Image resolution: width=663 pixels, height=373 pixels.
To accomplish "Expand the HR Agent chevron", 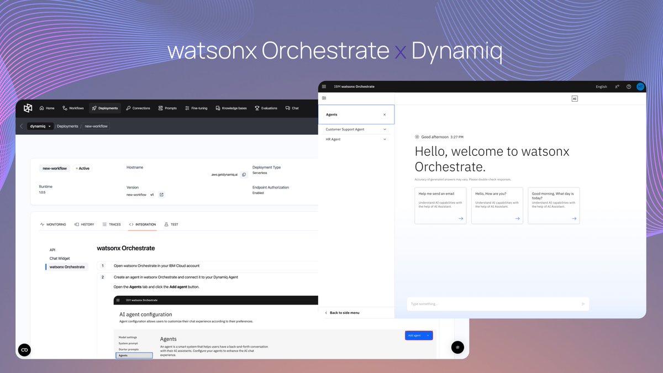I will click(385, 139).
